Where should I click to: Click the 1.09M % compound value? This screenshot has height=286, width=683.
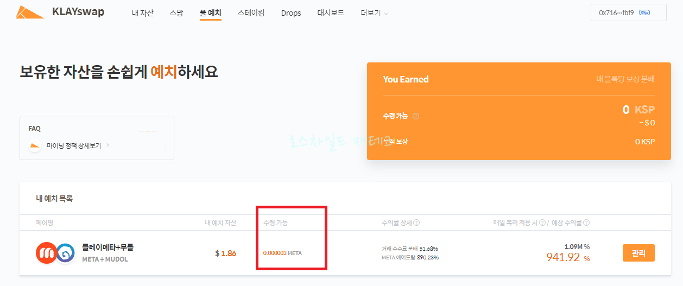click(577, 246)
